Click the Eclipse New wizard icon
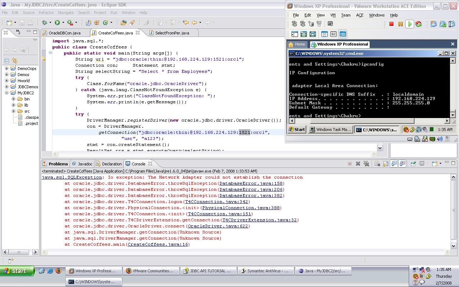The width and height of the screenshot is (459, 287). pos(9,23)
